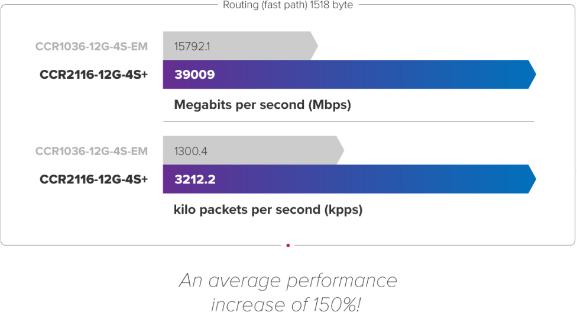
Task: Click the 15792.1 value text
Action: click(192, 46)
